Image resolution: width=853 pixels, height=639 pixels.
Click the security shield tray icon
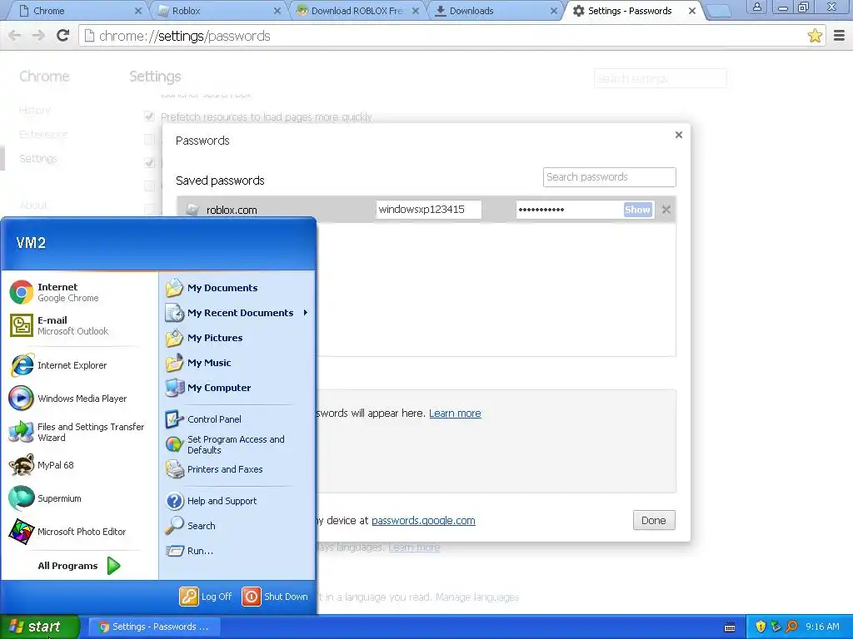(x=761, y=627)
